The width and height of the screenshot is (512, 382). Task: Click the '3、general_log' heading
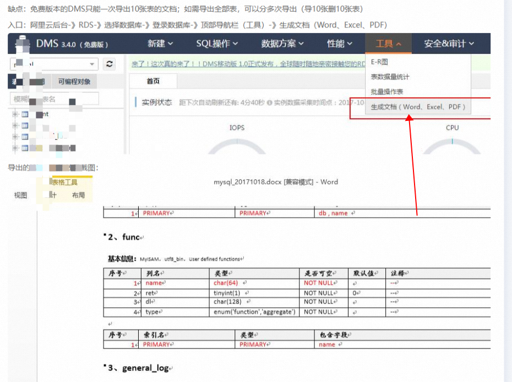[138, 368]
